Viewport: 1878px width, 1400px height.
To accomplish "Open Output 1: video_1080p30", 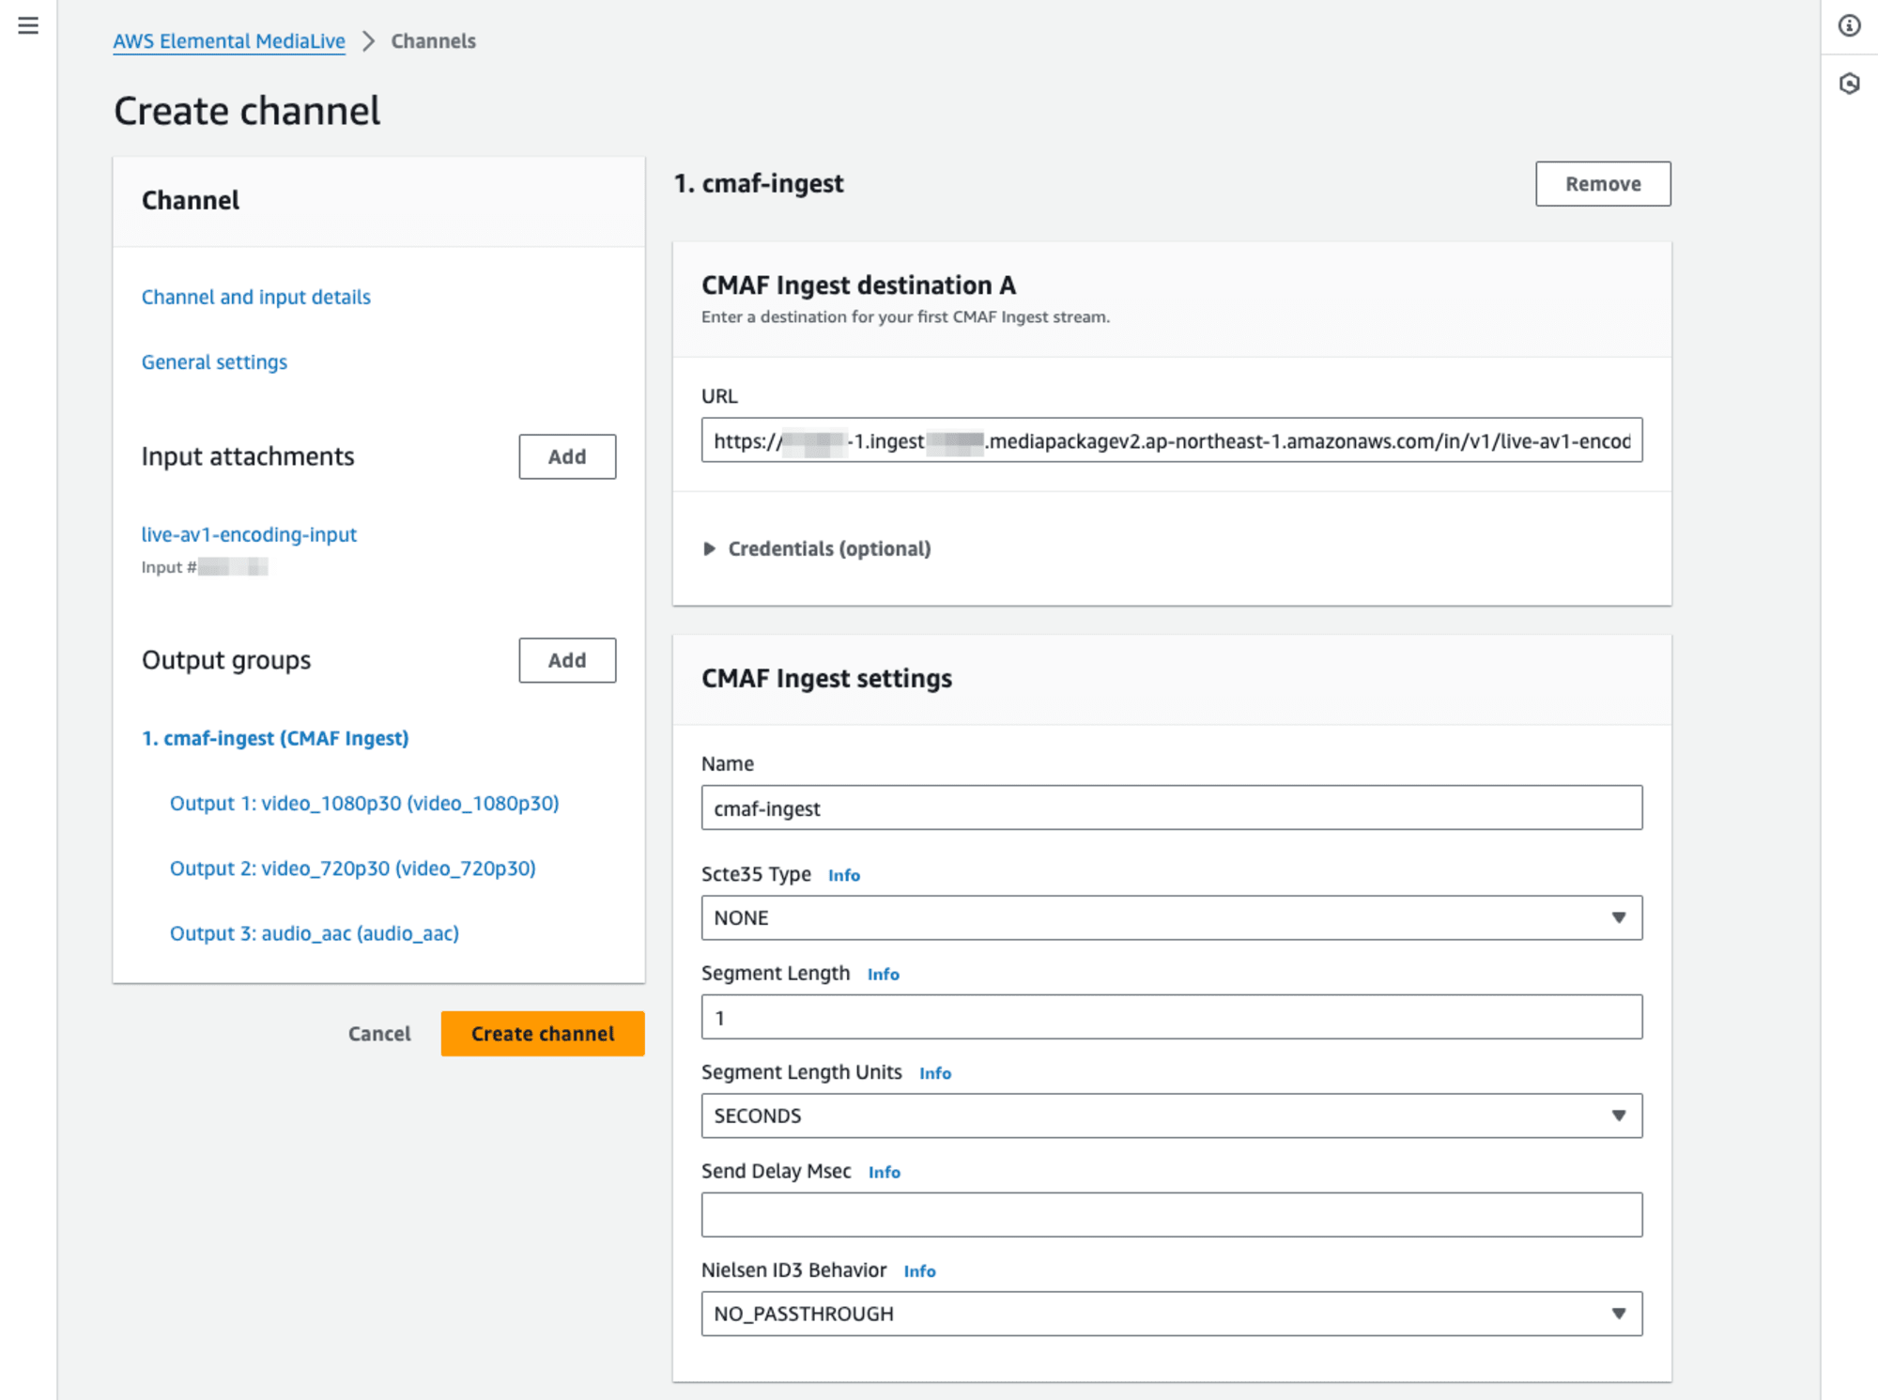I will (x=364, y=803).
